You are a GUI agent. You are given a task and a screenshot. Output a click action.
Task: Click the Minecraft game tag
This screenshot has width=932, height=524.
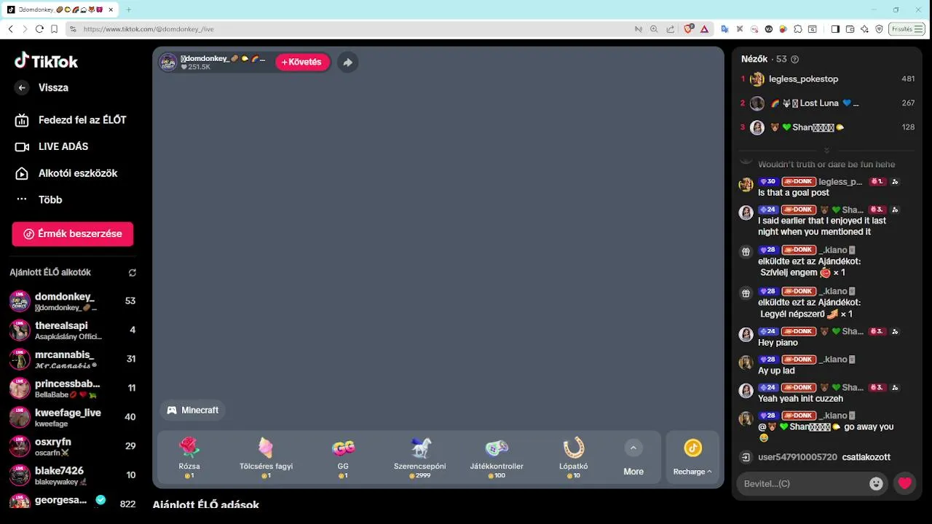[193, 410]
